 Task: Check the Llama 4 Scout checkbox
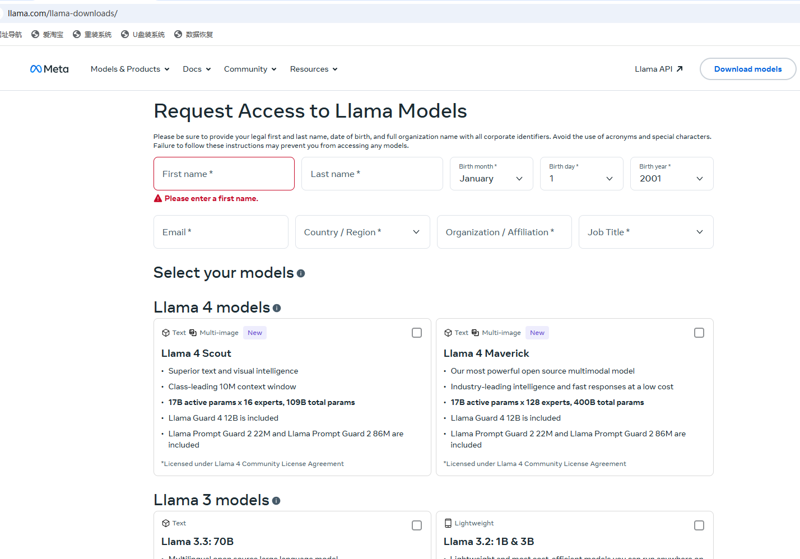pos(416,332)
